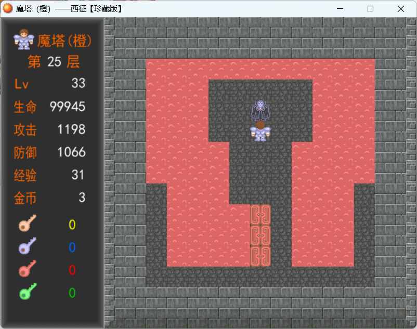Click the 生命 value 99945
Image resolution: width=417 pixels, height=329 pixels.
click(x=68, y=107)
